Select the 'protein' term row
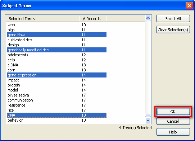 click(57, 85)
